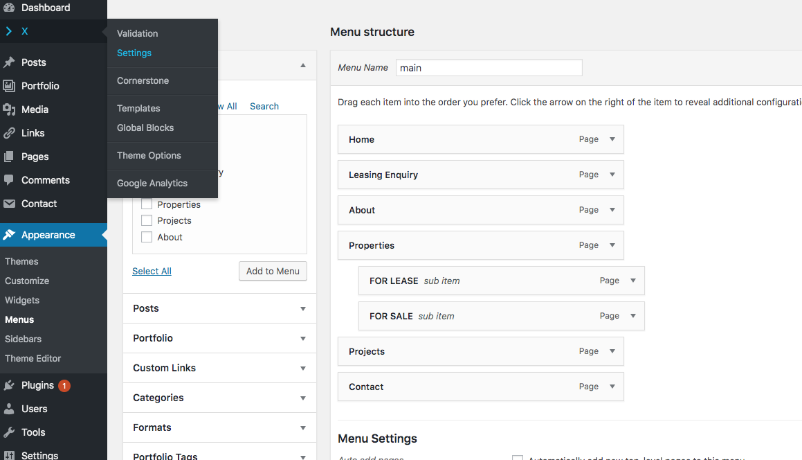The image size is (802, 460).
Task: Click the Settings sliders icon in sidebar
Action: click(x=9, y=455)
